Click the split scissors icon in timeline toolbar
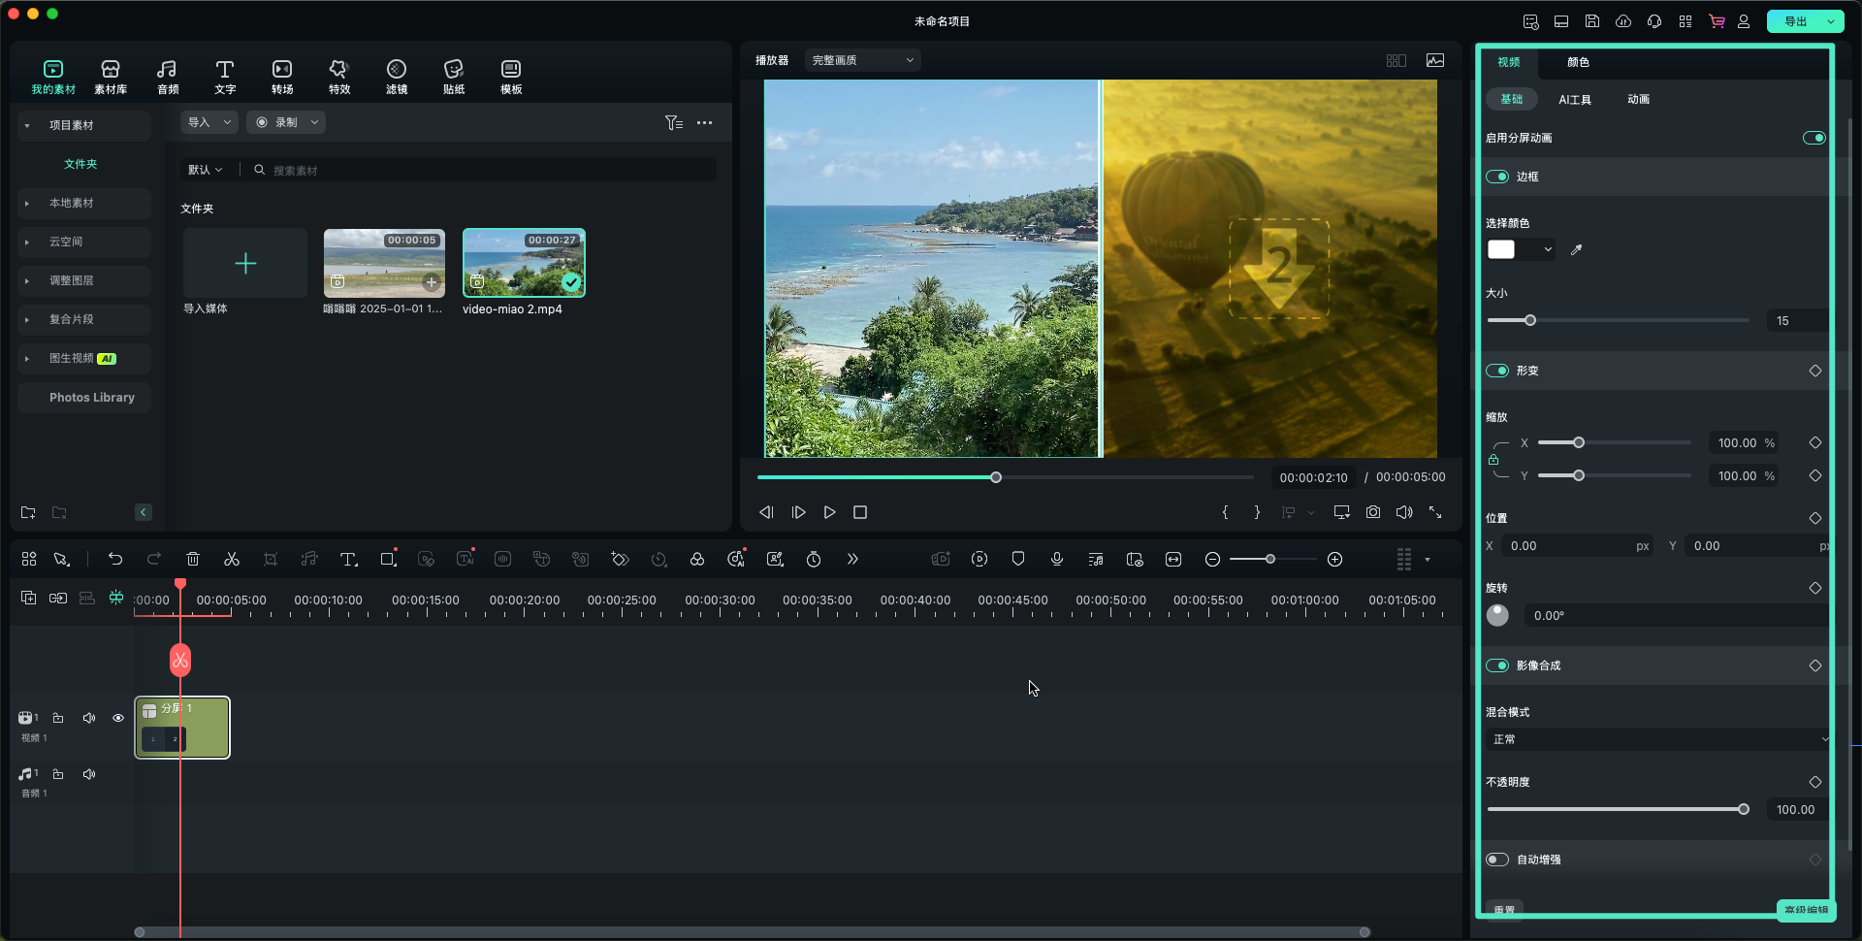This screenshot has width=1862, height=941. click(231, 559)
